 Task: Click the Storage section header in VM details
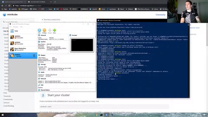(x=43, y=64)
